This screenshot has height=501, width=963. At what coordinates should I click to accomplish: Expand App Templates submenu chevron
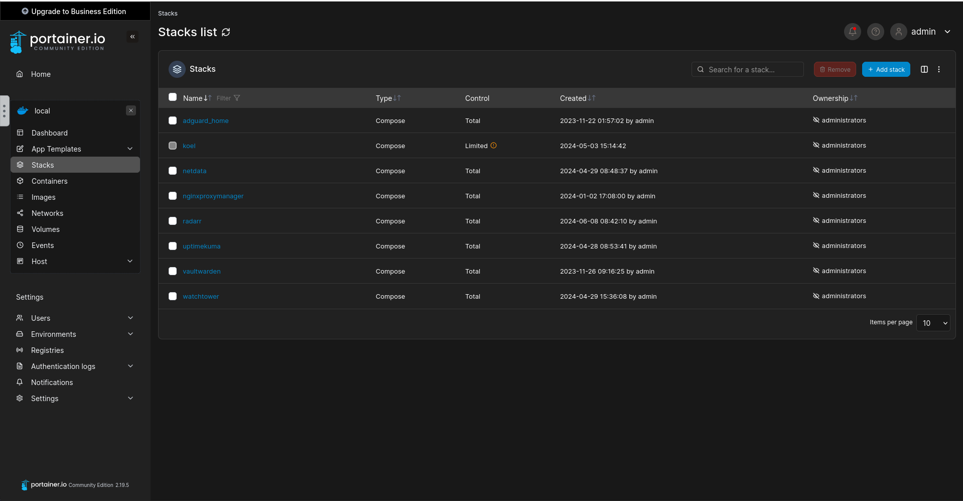click(130, 149)
